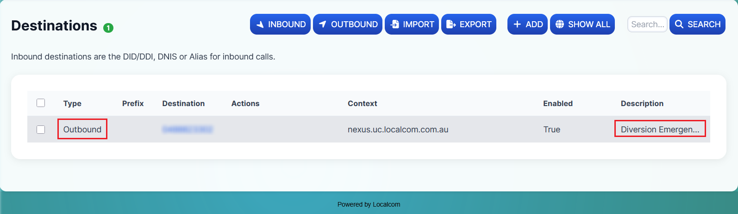This screenshot has width=738, height=214.
Task: Click into the Search text field
Action: (647, 24)
